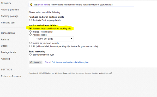View Return preferences under Settings
Screen dimensions: 157x97
11,76
